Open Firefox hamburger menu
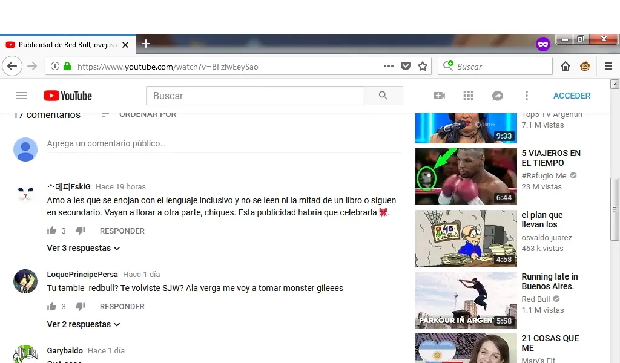The width and height of the screenshot is (620, 363). 608,66
